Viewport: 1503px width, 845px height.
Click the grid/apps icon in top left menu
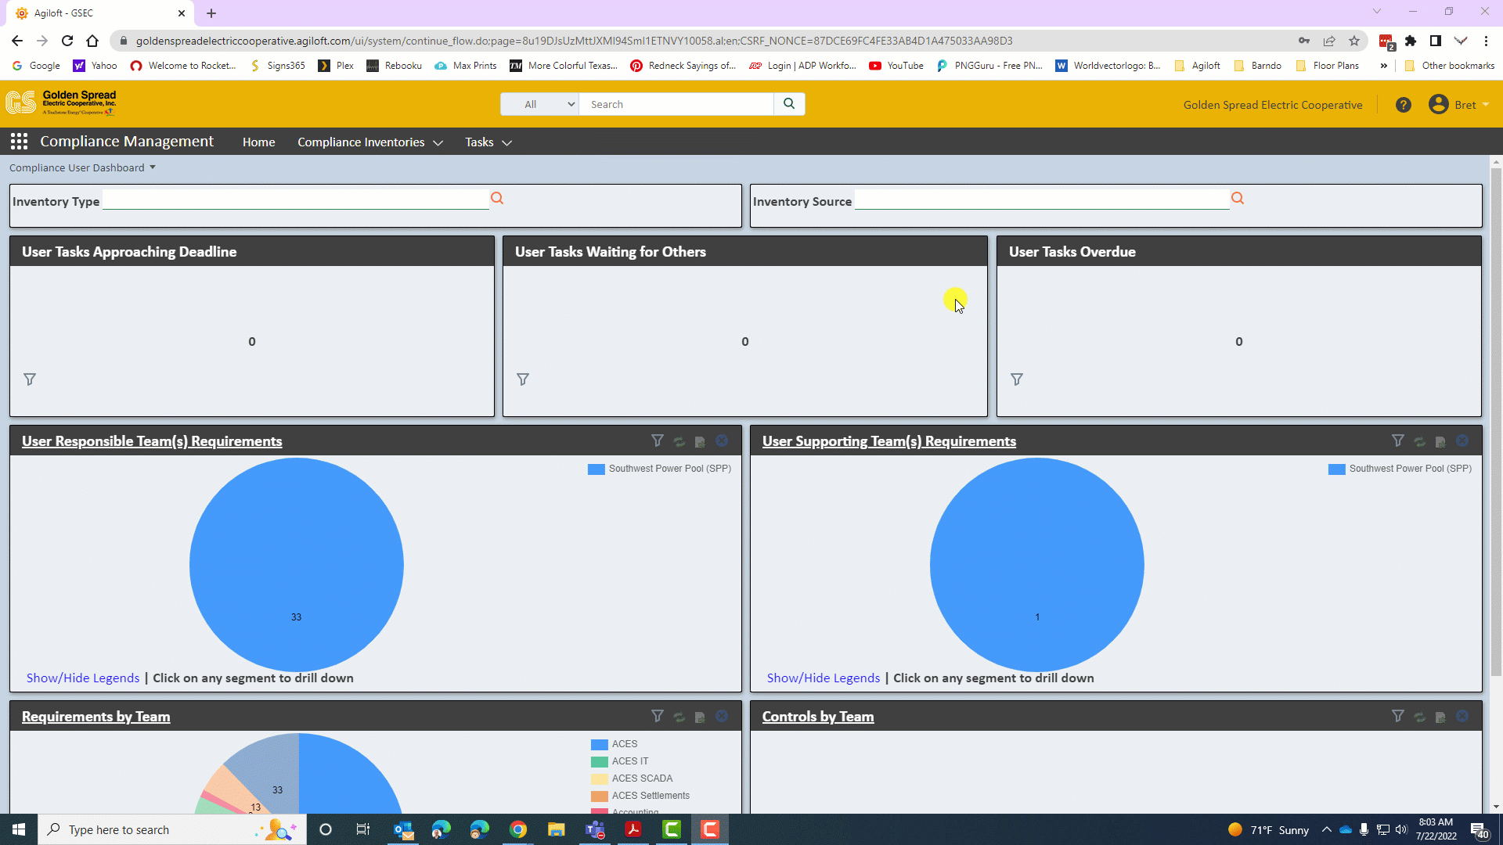click(x=19, y=142)
